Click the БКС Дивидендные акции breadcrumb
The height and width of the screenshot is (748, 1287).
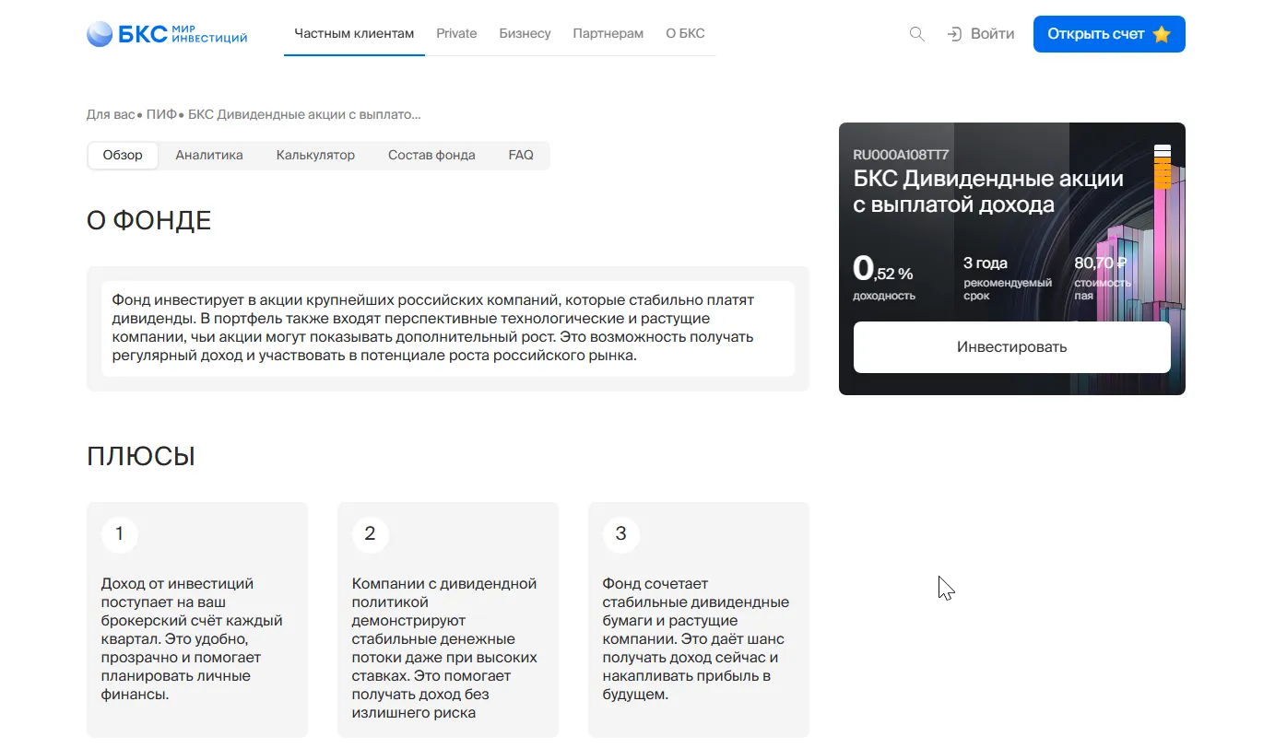[304, 115]
